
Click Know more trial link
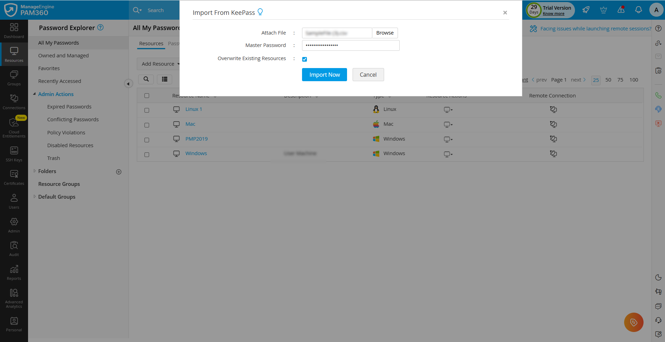tap(553, 14)
